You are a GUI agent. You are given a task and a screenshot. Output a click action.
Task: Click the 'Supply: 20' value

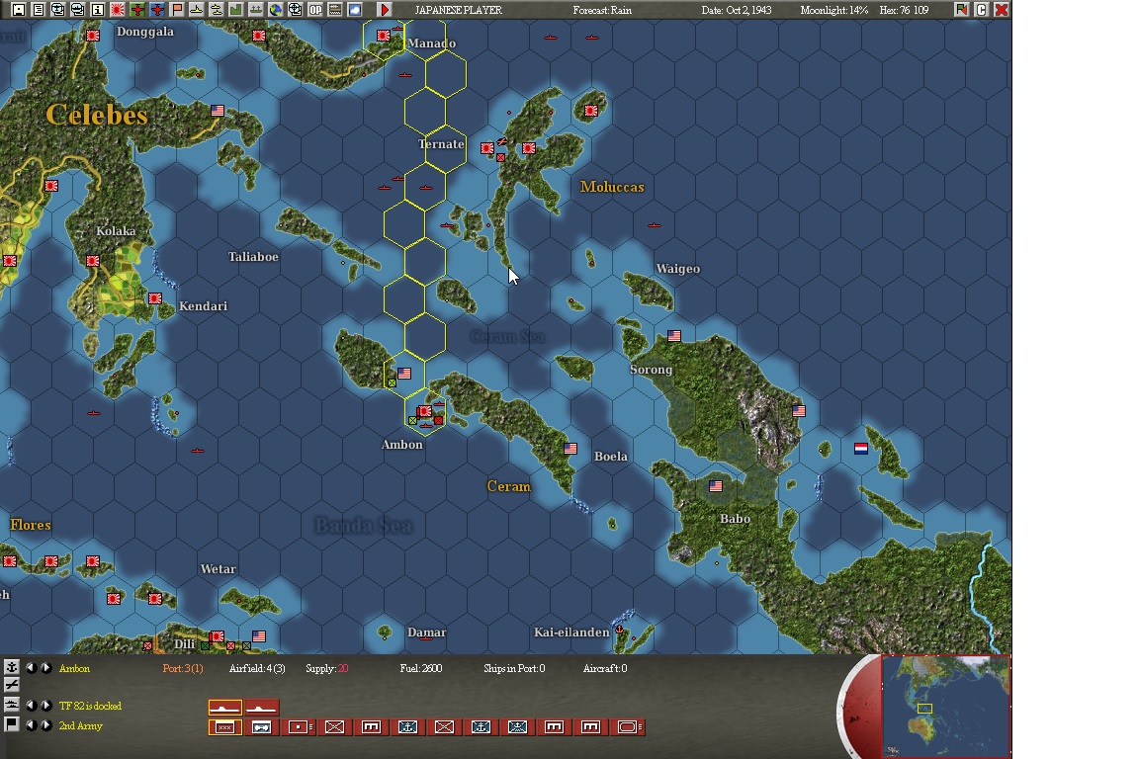(x=327, y=668)
